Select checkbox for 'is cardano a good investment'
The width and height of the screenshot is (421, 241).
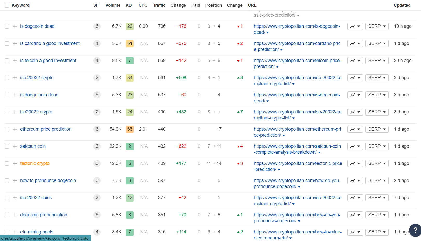7,43
